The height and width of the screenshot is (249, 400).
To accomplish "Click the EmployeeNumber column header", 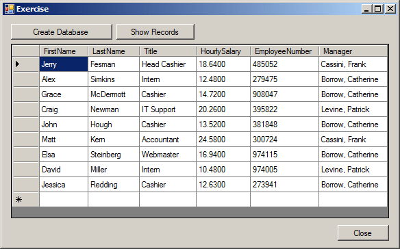I will click(285, 51).
